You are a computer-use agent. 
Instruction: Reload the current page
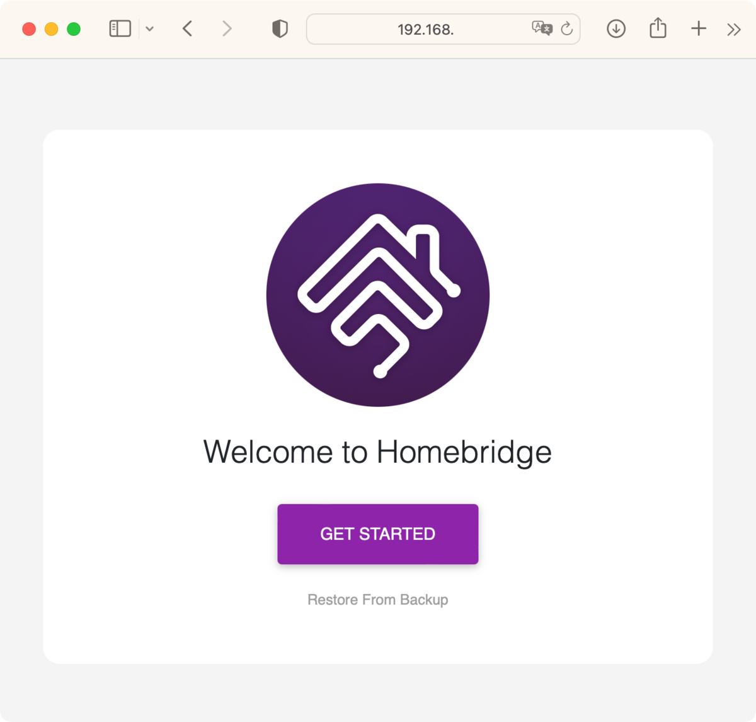coord(567,28)
